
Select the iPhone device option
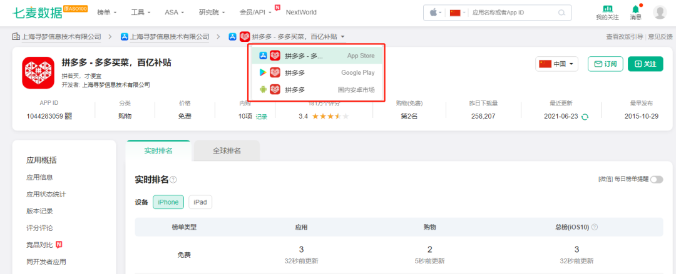[168, 202]
